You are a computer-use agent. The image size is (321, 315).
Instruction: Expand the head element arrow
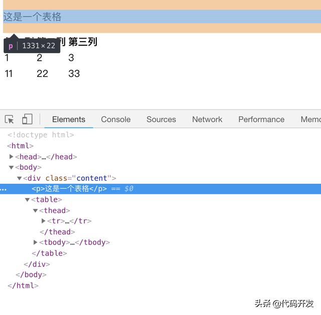tap(11, 157)
